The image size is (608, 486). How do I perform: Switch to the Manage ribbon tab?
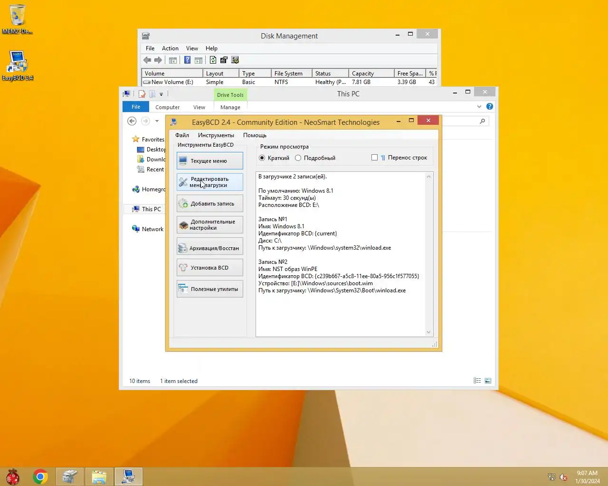(x=230, y=107)
